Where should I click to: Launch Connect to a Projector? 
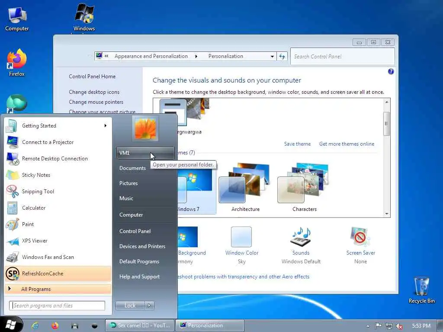coord(58,142)
